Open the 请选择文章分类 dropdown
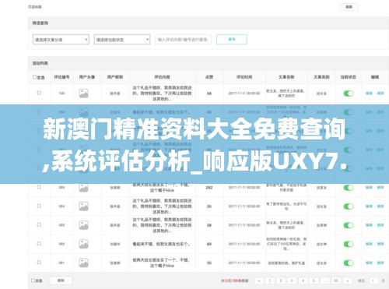This screenshot has height=289, width=389. pyautogui.click(x=61, y=40)
